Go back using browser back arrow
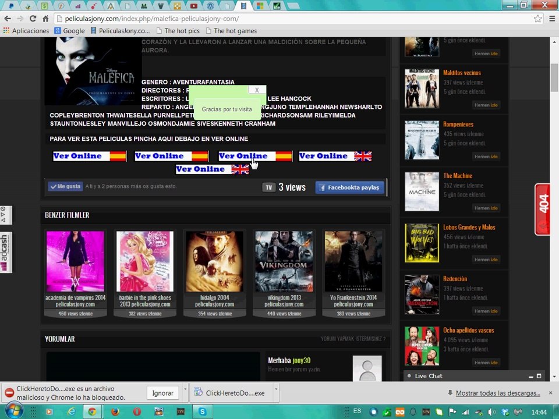This screenshot has height=419, width=559. coord(8,19)
